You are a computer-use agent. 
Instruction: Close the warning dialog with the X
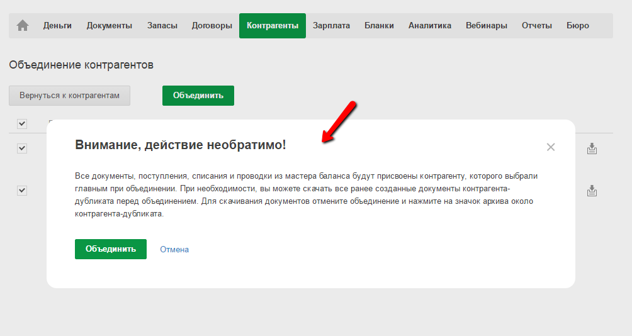(x=551, y=147)
